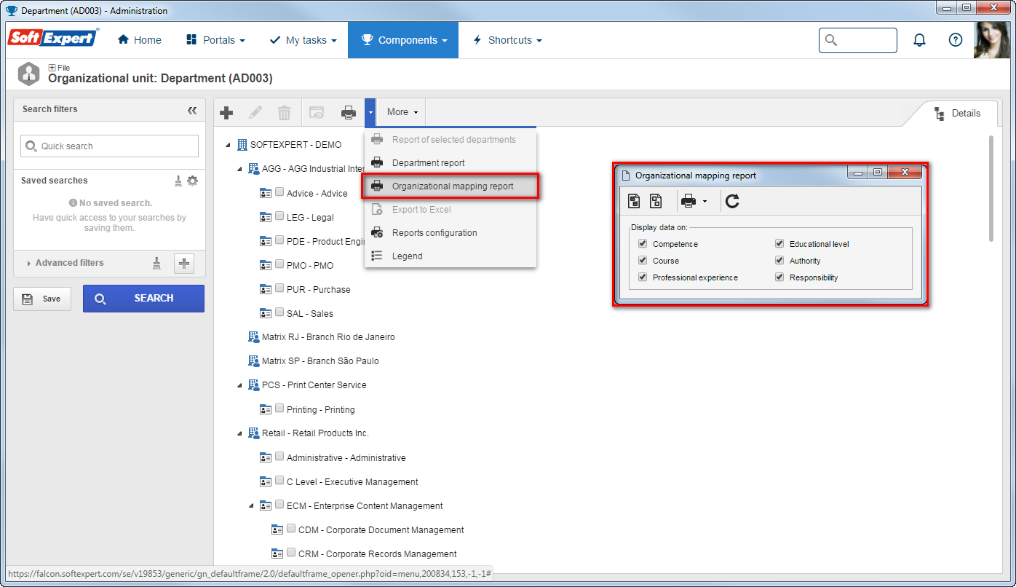Image resolution: width=1016 pixels, height=587 pixels.
Task: Click the add (plus) toolbar icon
Action: coord(226,112)
